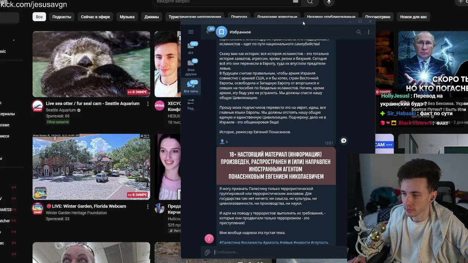Image resolution: width=468 pixels, height=263 pixels.
Task: Open foreign agent notice banner image
Action: tap(276, 166)
